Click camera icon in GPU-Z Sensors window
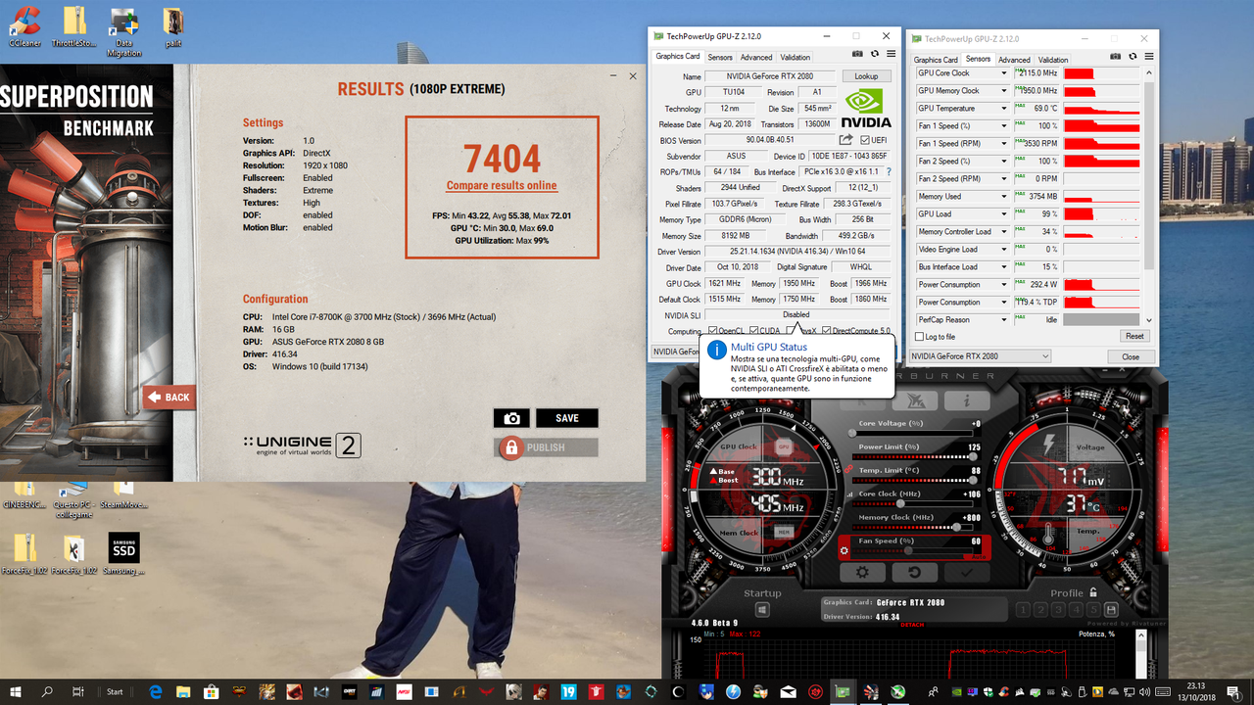Image resolution: width=1254 pixels, height=705 pixels. pos(1116,57)
